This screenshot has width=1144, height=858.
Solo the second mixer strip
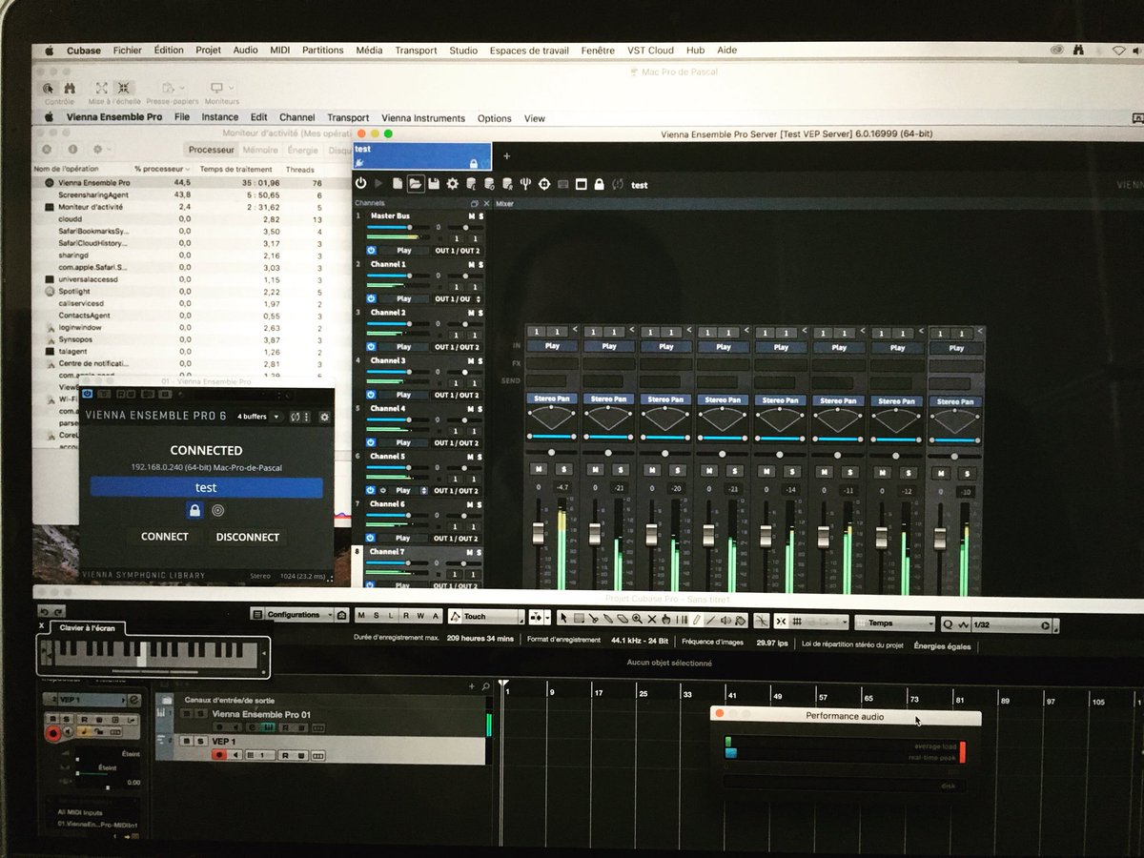[621, 469]
